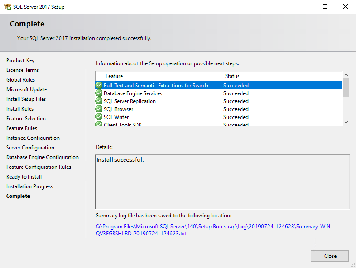Click Succeeded status for SQL Writer

[236, 117]
